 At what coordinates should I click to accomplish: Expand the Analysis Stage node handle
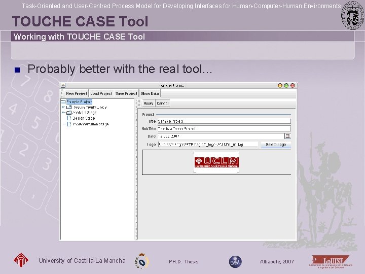(x=63, y=113)
